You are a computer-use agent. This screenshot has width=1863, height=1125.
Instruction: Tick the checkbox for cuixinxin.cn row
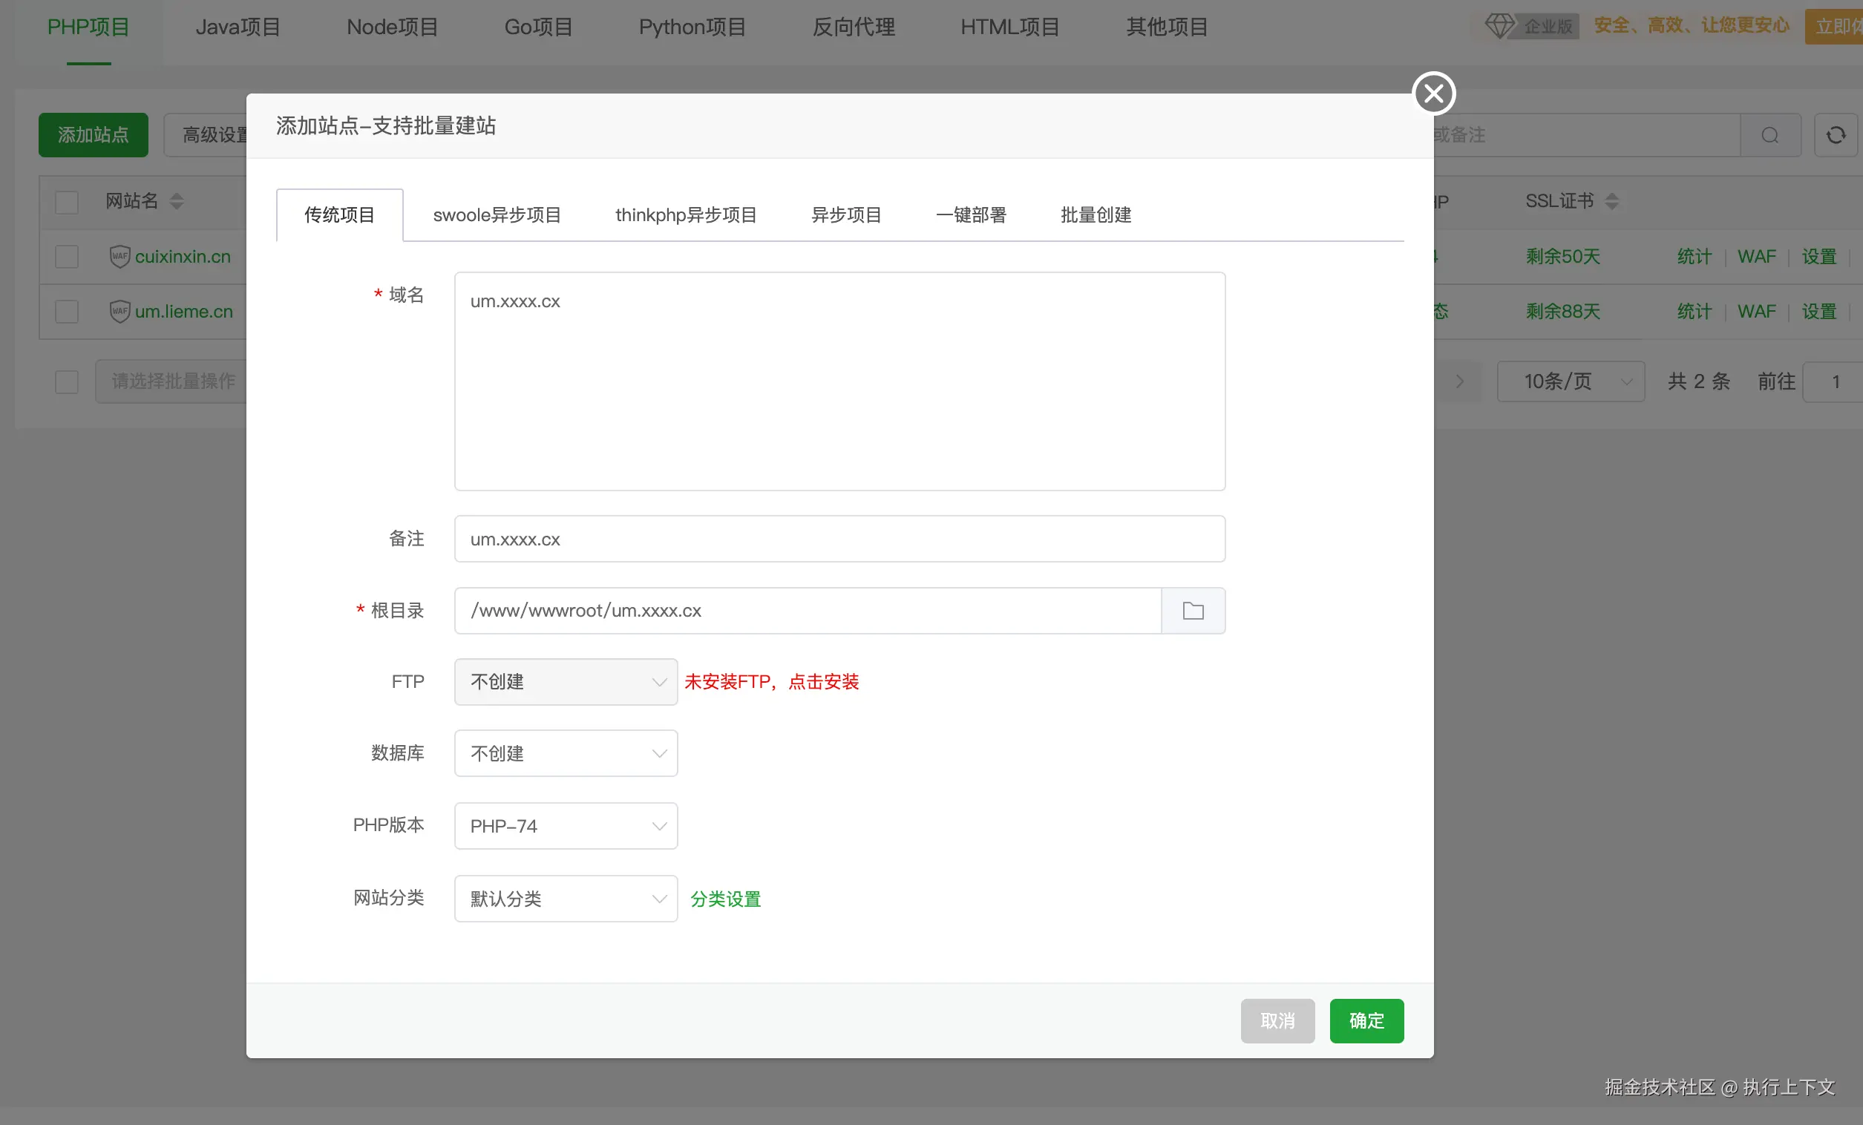pyautogui.click(x=67, y=256)
